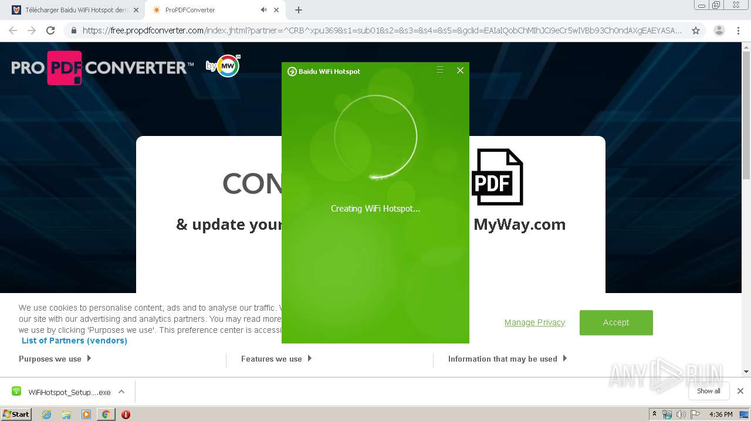
Task: View site security padlock info
Action: click(x=74, y=30)
